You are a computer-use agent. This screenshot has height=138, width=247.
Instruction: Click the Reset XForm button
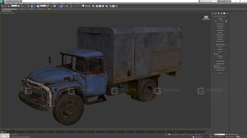pyautogui.click(x=220, y=37)
